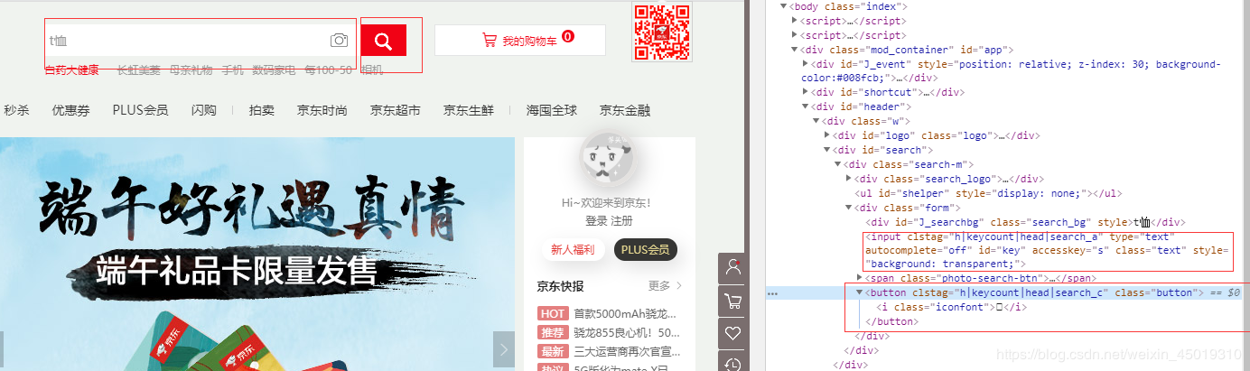This screenshot has height=371, width=1250.
Task: Select the ul id="shelper" element line
Action: tap(989, 193)
